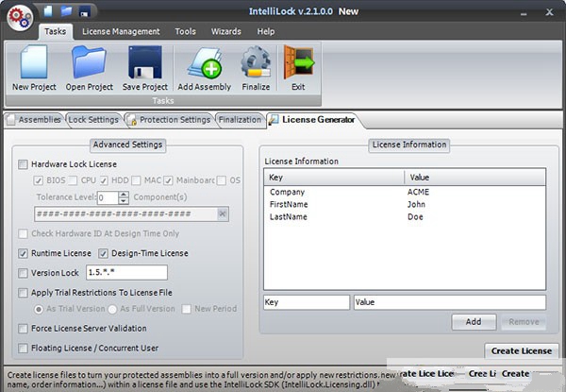Toggle the CPU checkbox

pos(73,180)
